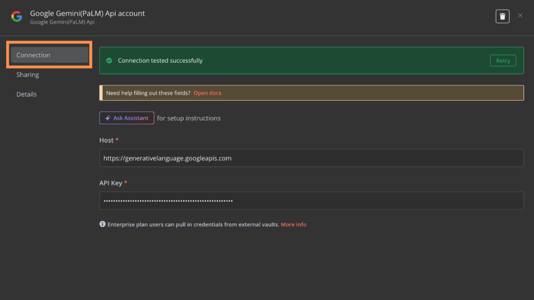Click 'for setup instructions' text
Viewport: 534px width, 300px height.
tap(189, 118)
